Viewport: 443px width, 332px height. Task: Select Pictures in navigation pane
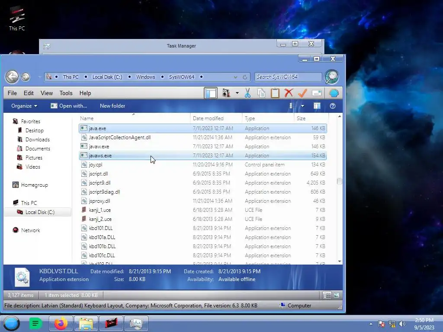(x=34, y=157)
